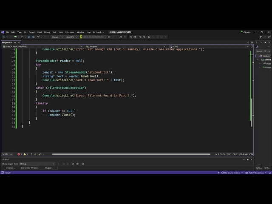Screen dimensions: 272x204
Task: Open the Show output from Debug dropdown
Action: click(x=37, y=164)
